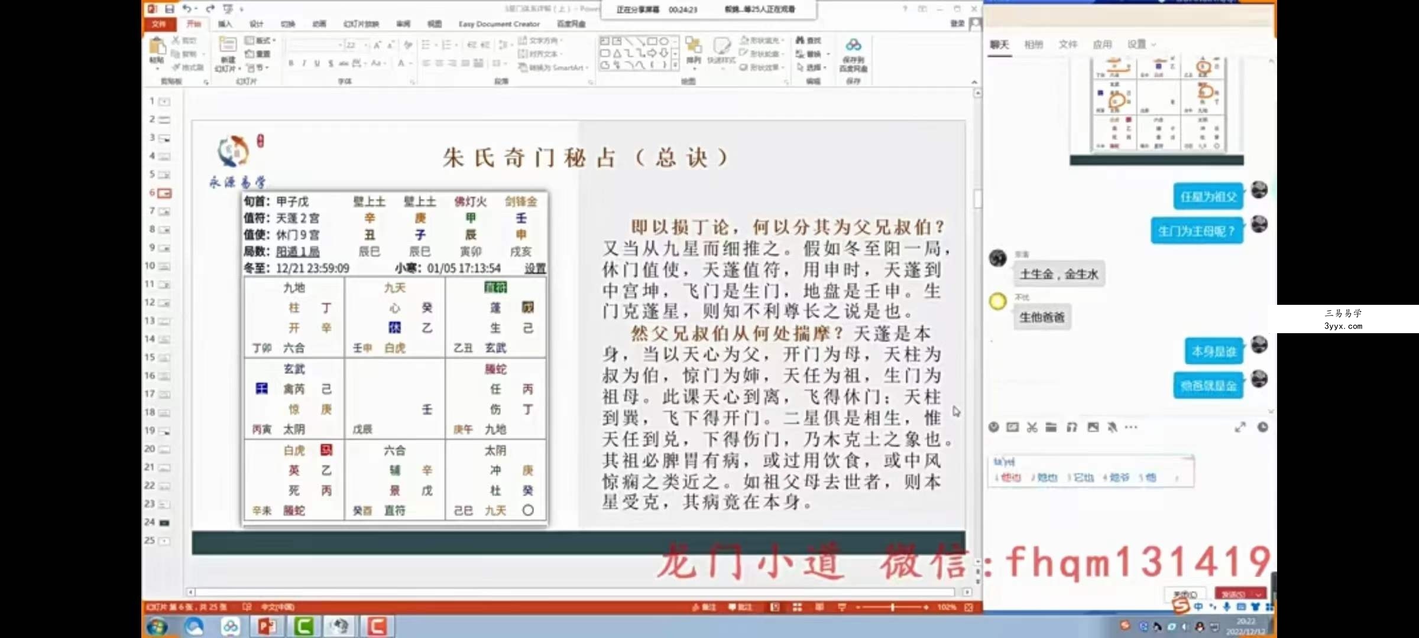The image size is (1419, 638).
Task: Increase the font size
Action: click(377, 45)
